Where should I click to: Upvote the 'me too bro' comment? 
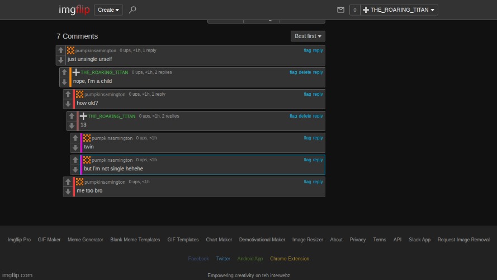[68, 182]
